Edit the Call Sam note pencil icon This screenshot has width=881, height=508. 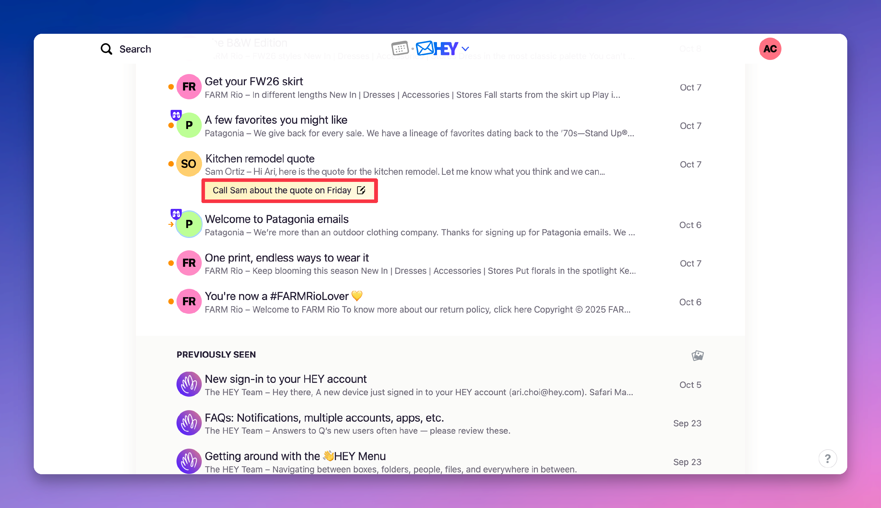(361, 190)
